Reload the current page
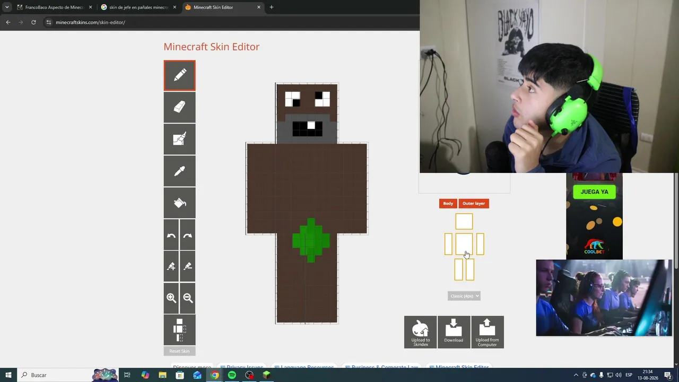 coord(33,22)
